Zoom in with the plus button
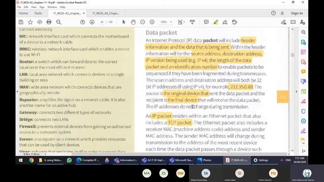 tap(152, 22)
